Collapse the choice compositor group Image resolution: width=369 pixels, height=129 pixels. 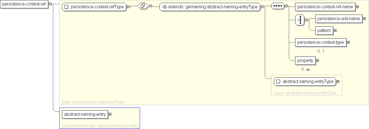(x=306, y=20)
